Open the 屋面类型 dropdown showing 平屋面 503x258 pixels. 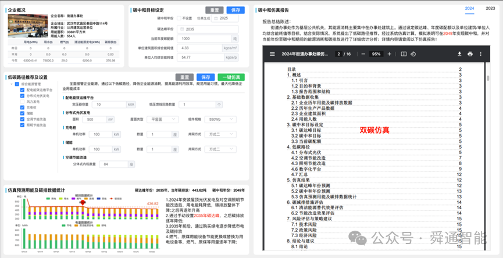(x=163, y=119)
